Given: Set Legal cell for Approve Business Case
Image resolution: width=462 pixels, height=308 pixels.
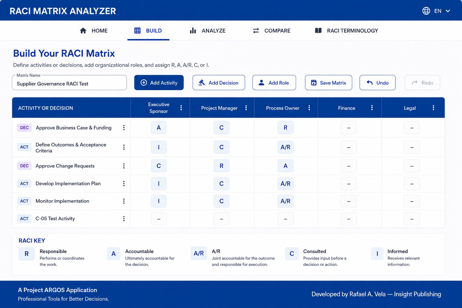Looking at the screenshot, I should point(412,128).
